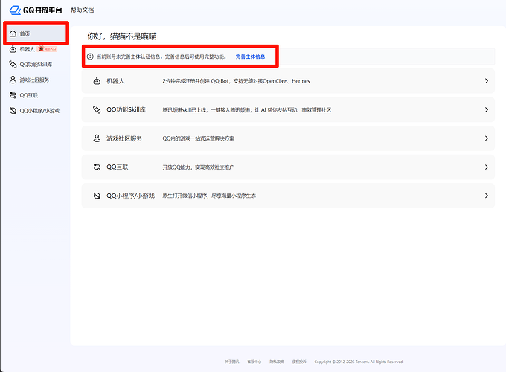
Task: Click the QQ互联 icon in sidebar
Action: coord(13,95)
